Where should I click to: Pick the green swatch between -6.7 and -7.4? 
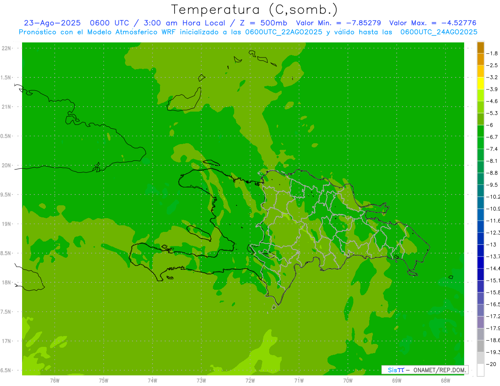pyautogui.click(x=480, y=143)
